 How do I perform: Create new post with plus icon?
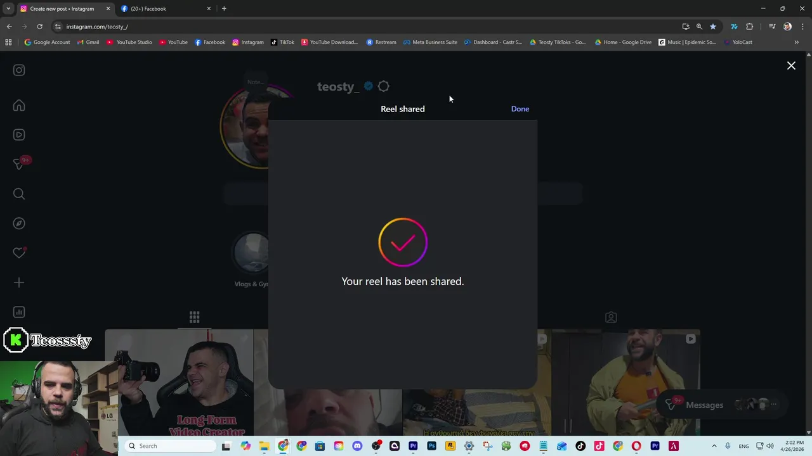coord(19,282)
